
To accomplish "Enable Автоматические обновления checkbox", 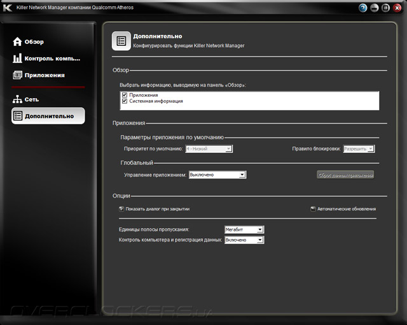I will coord(313,209).
